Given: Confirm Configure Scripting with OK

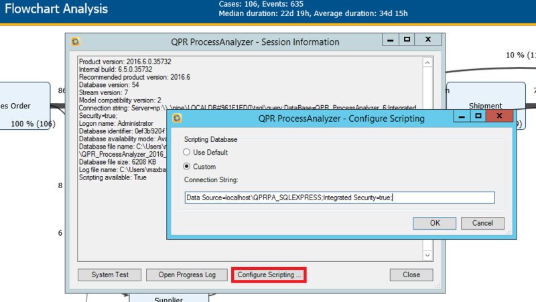Looking at the screenshot, I should click(x=434, y=223).
